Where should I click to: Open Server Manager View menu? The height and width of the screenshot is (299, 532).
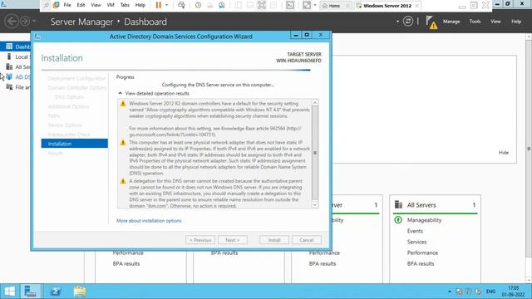[495, 22]
